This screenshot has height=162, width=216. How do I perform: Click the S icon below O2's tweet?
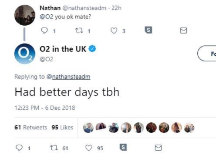[x=123, y=147]
